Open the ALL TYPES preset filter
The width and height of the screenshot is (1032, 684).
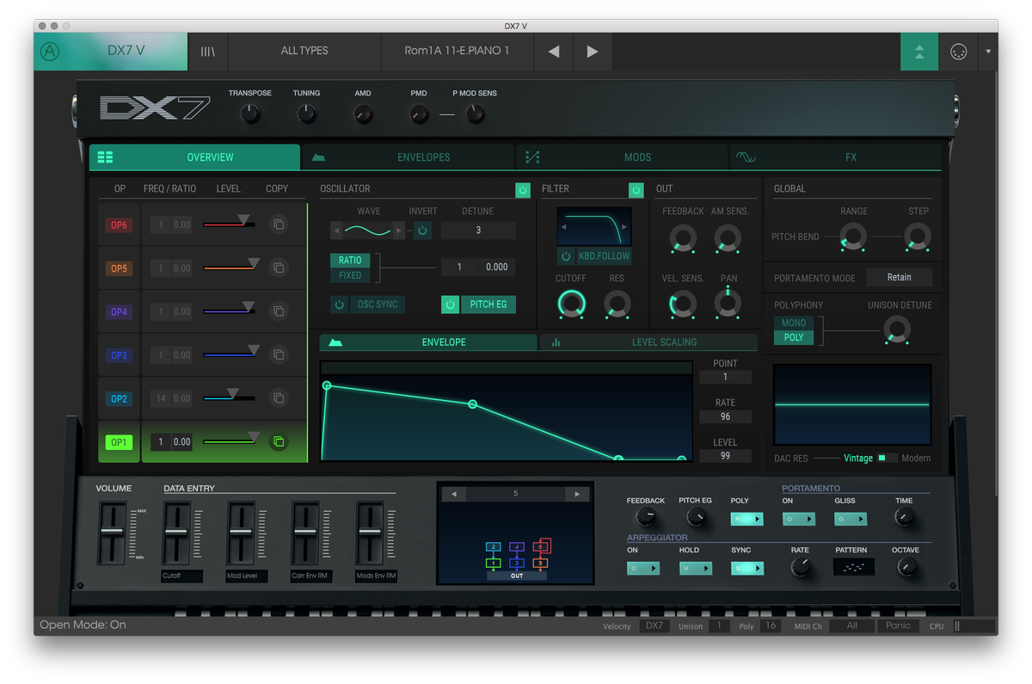pyautogui.click(x=304, y=52)
